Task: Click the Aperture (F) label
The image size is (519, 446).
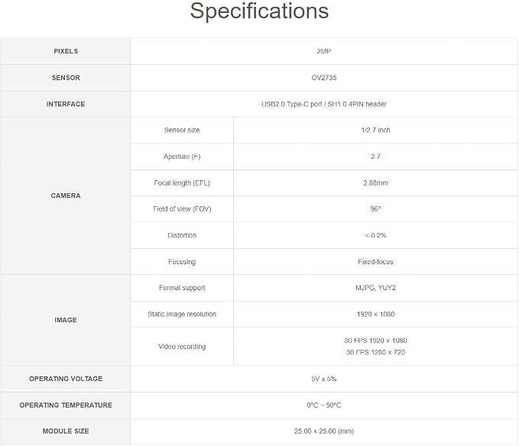Action: click(182, 157)
